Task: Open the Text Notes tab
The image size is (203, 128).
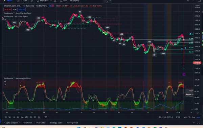Action: click(28, 123)
